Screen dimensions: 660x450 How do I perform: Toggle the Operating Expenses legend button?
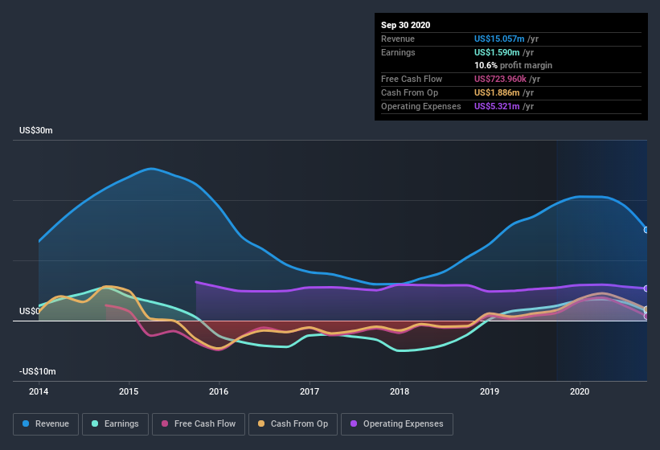397,424
